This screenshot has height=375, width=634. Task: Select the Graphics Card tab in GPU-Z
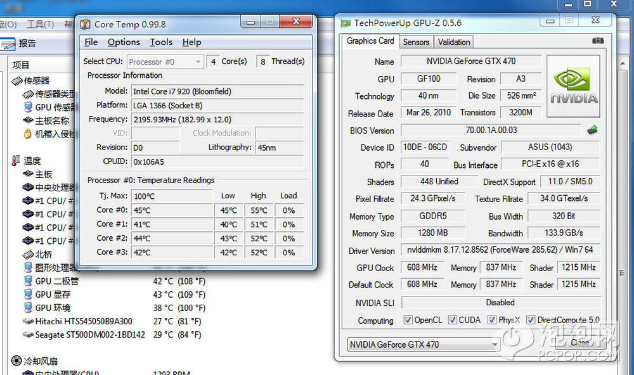pyautogui.click(x=370, y=41)
